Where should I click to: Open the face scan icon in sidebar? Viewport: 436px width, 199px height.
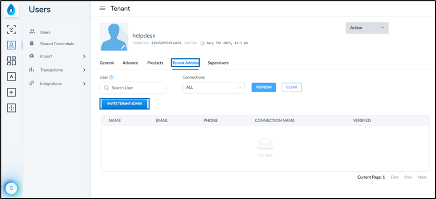(11, 30)
